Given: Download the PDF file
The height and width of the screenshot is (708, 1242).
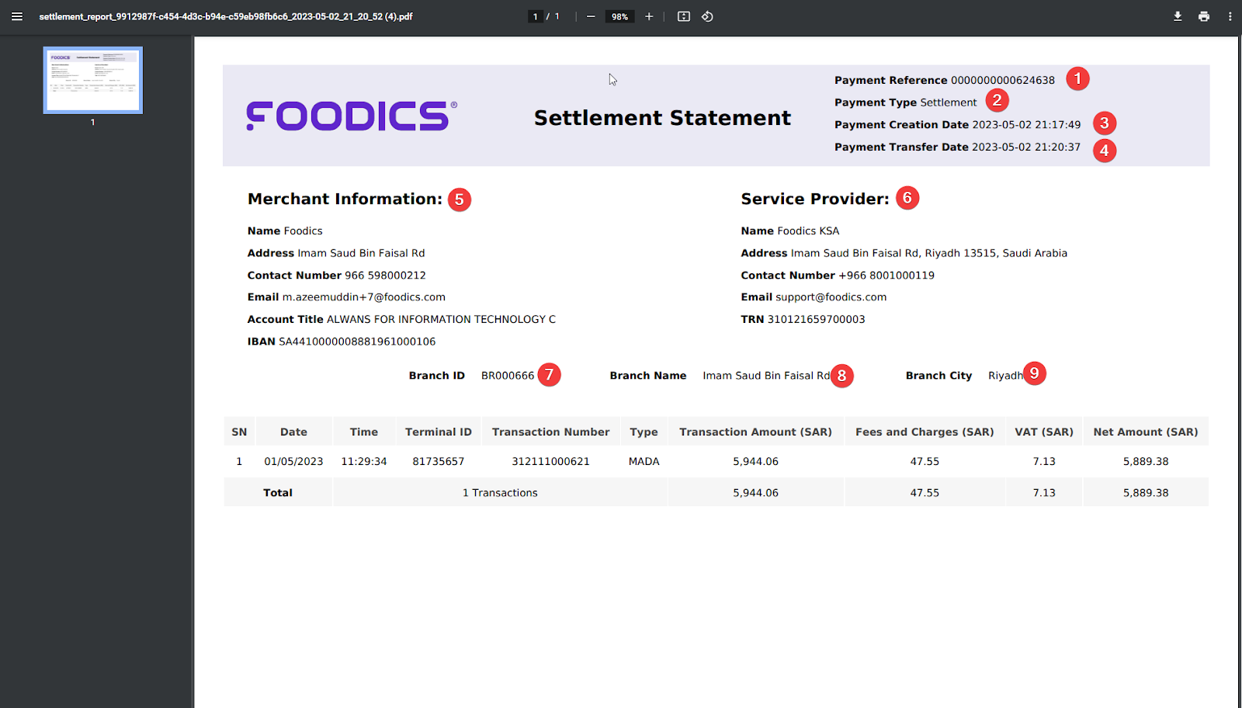Looking at the screenshot, I should [x=1178, y=16].
